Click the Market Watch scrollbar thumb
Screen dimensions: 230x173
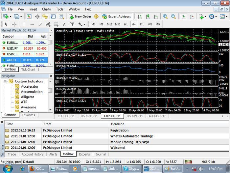(50, 43)
